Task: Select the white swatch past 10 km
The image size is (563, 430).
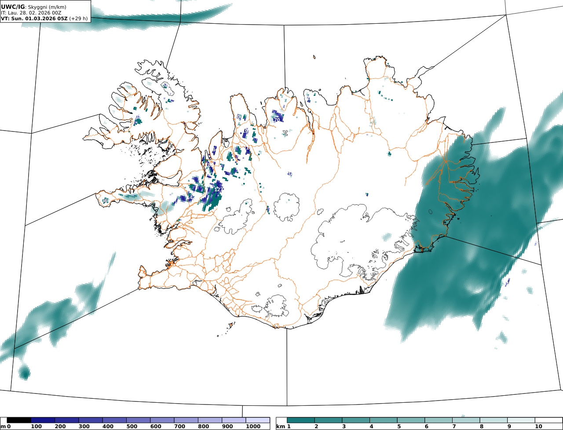Action: (548, 420)
